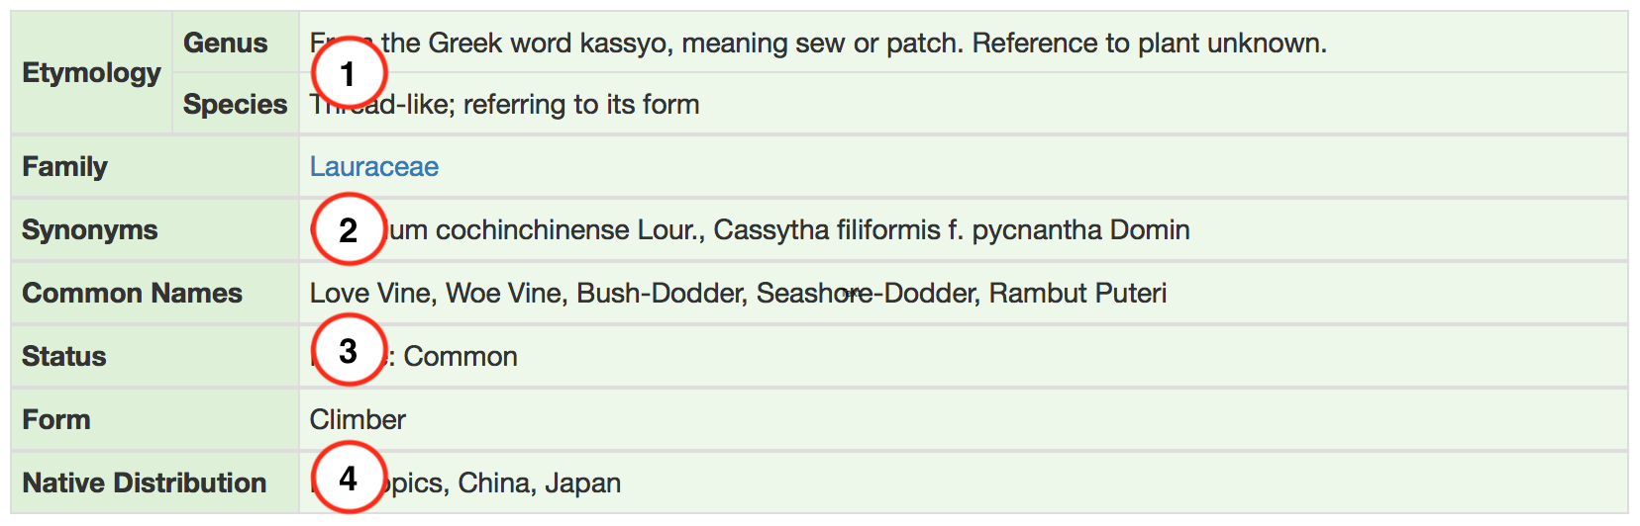
Task: Click the 'referring to its form' text
Action: point(580,105)
